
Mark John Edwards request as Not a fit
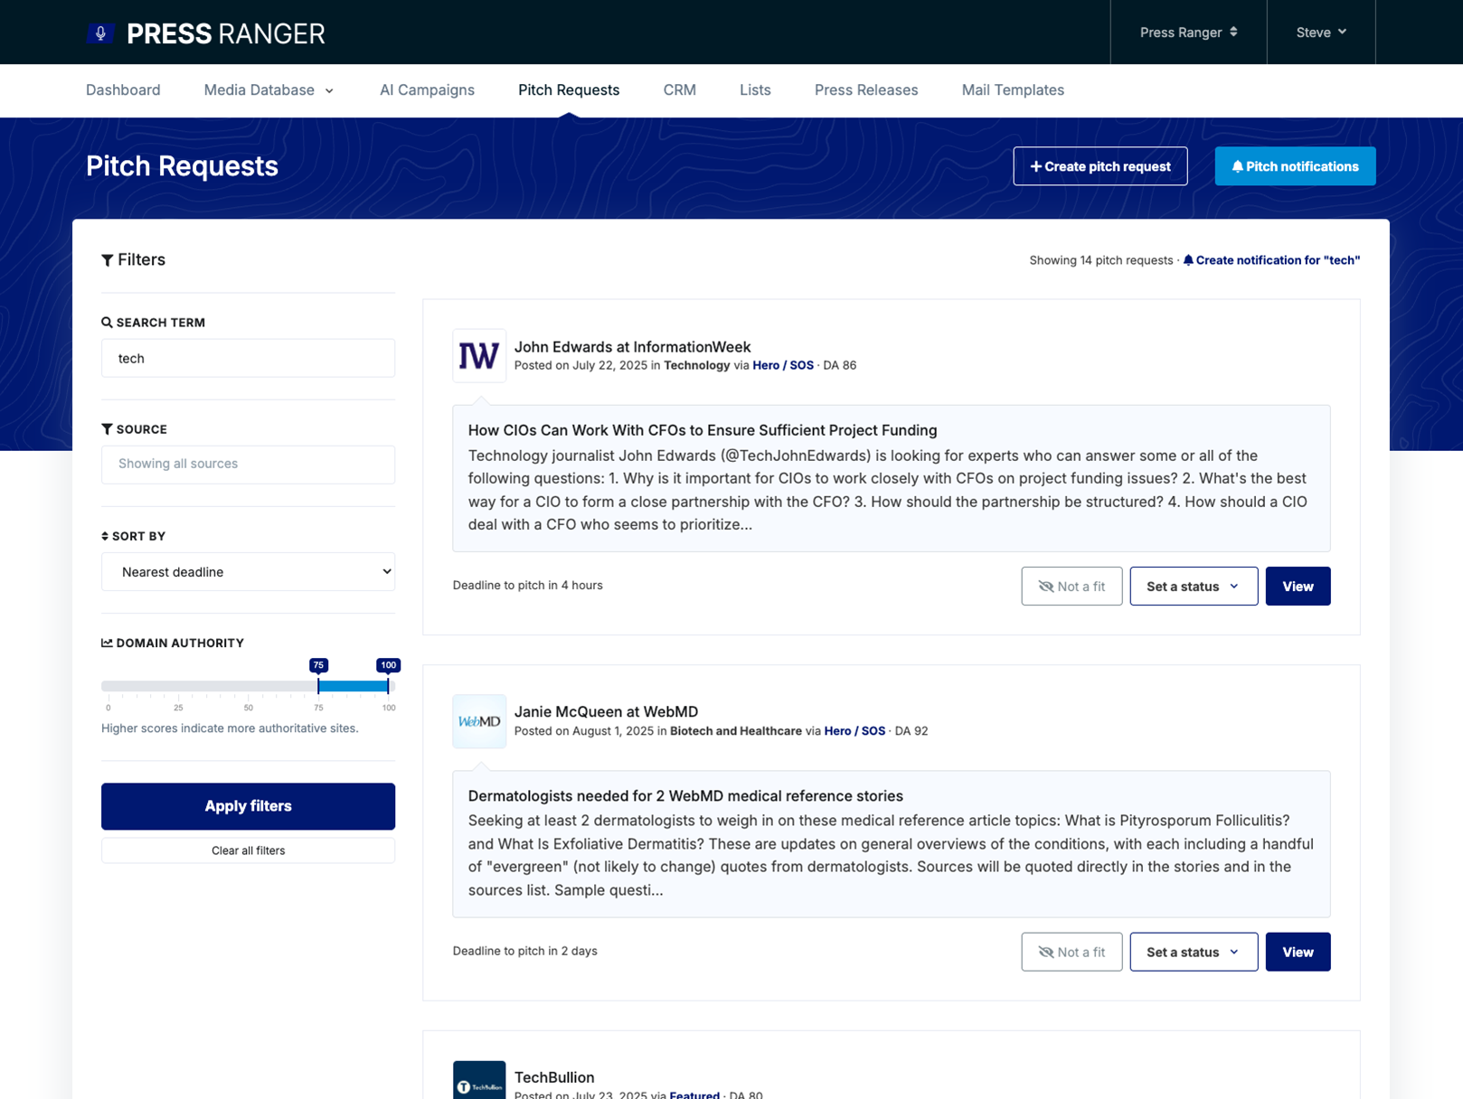tap(1071, 587)
